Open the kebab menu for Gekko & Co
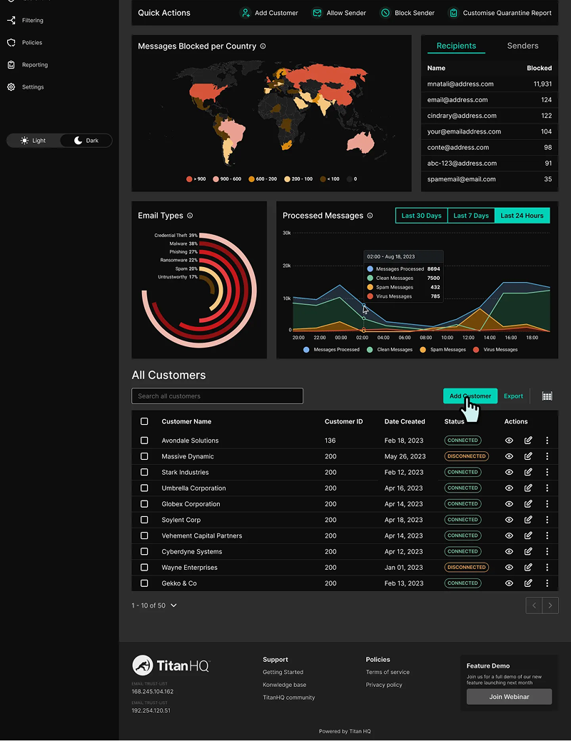This screenshot has height=744, width=571. click(x=547, y=583)
